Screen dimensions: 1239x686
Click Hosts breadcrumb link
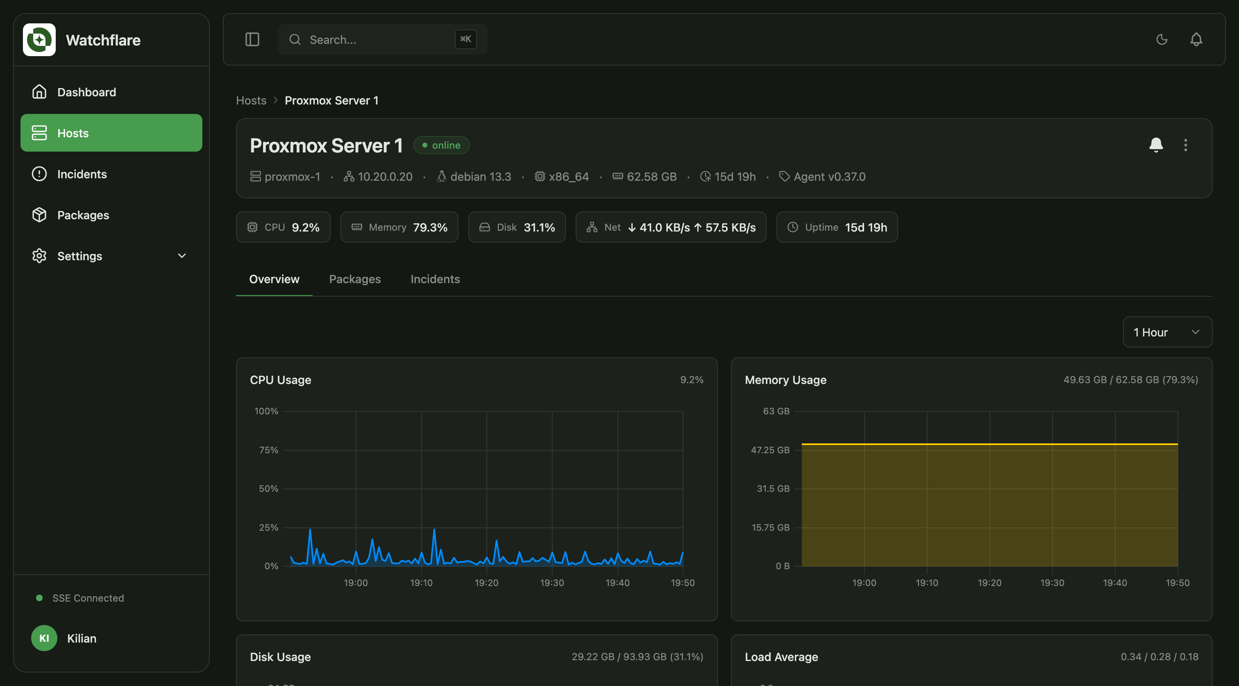click(251, 100)
